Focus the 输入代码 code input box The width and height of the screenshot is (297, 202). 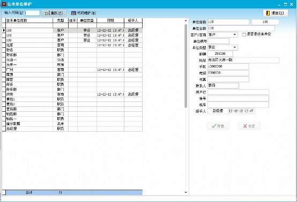point(32,13)
